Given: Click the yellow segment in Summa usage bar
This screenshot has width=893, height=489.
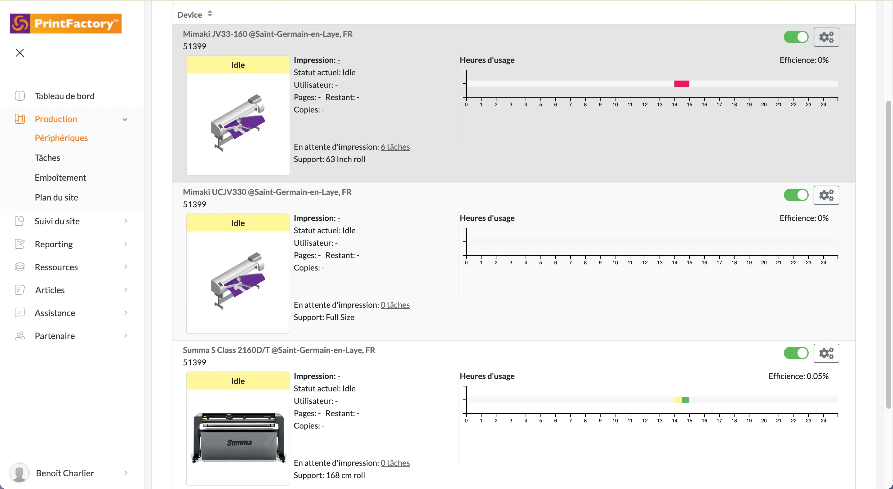Looking at the screenshot, I should click(x=678, y=399).
